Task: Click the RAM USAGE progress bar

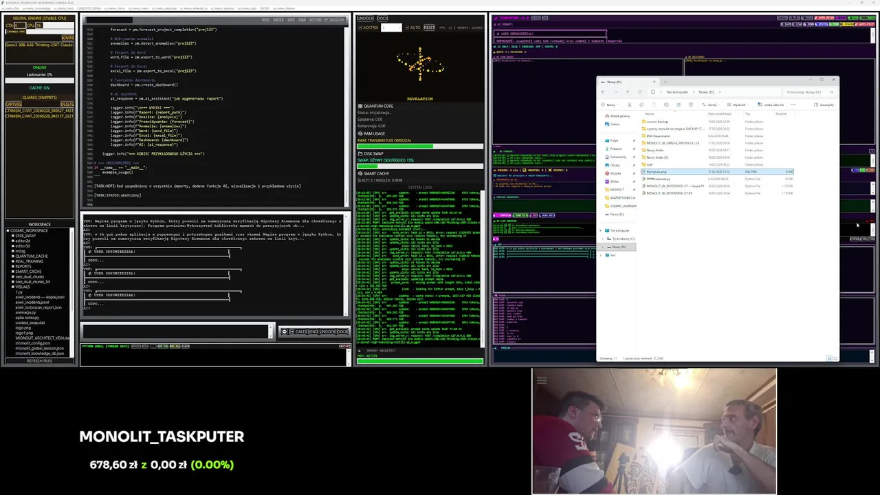Action: click(x=420, y=146)
